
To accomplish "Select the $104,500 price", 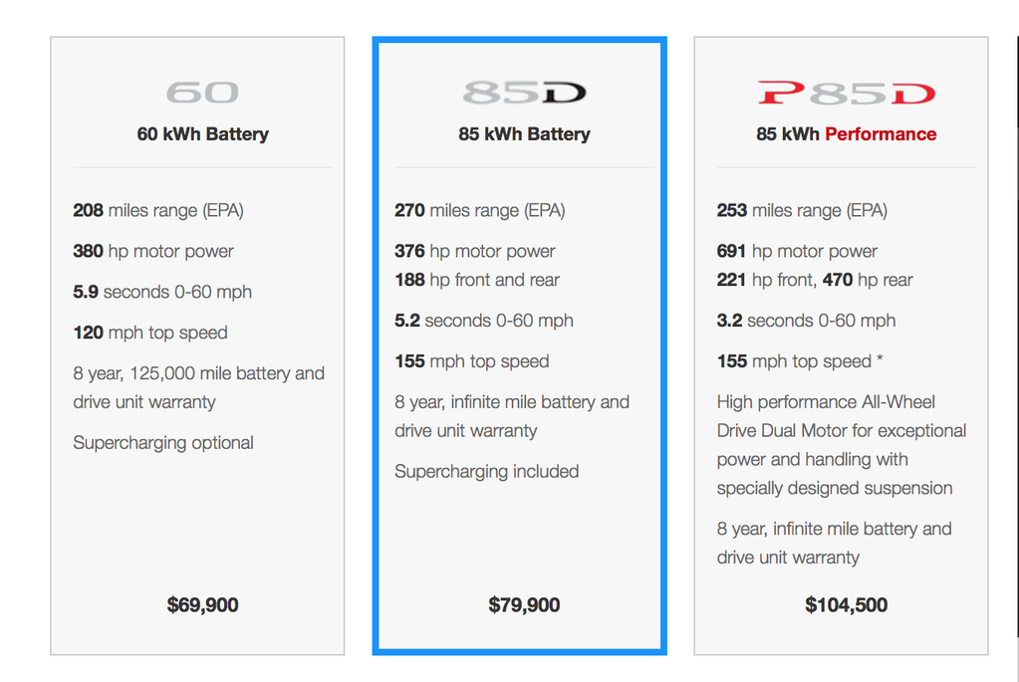I will (846, 604).
